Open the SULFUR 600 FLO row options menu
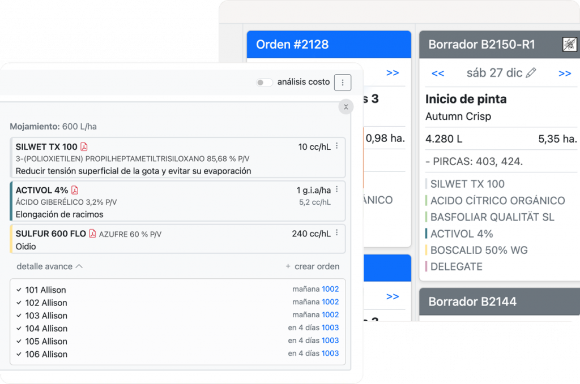 [337, 233]
